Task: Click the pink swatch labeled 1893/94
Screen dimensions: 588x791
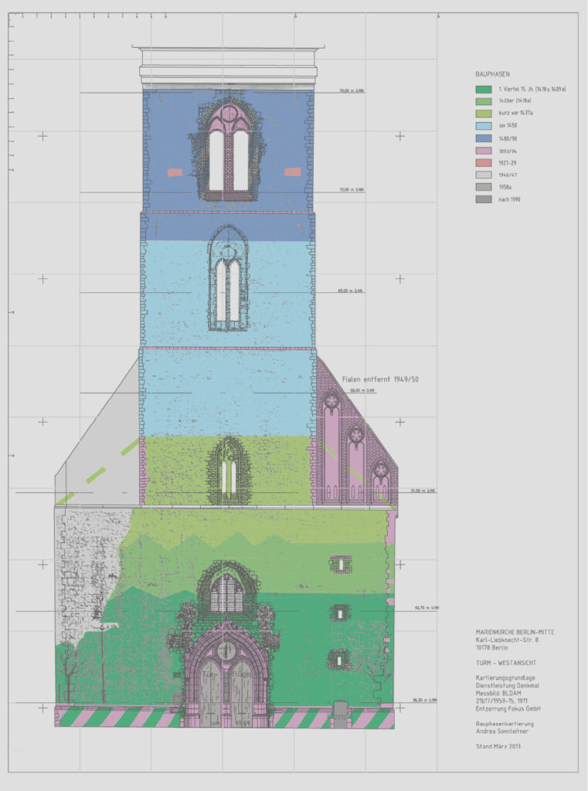Action: coord(483,151)
